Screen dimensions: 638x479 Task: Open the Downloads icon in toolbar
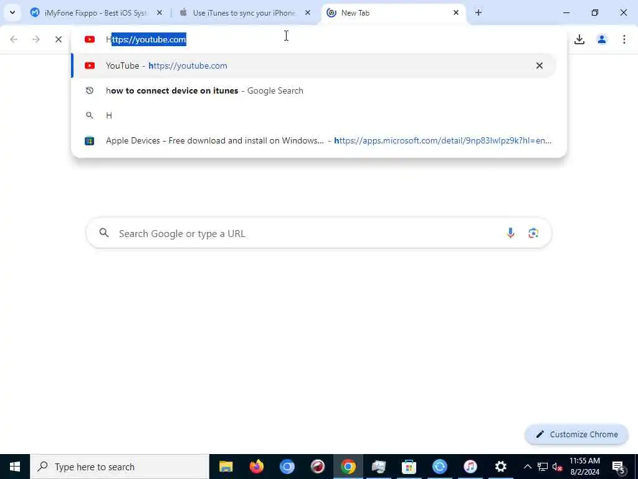point(579,39)
